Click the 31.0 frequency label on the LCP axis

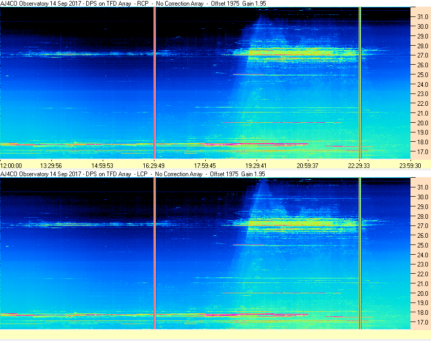point(423,187)
